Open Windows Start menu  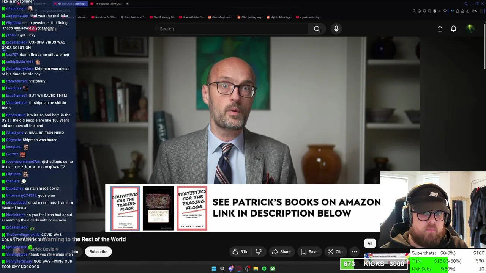coord(214,268)
